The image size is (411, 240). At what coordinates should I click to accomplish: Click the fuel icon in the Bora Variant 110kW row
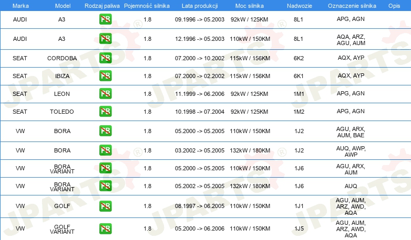(105, 168)
